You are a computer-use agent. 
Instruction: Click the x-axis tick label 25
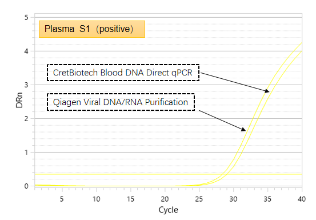(199, 199)
